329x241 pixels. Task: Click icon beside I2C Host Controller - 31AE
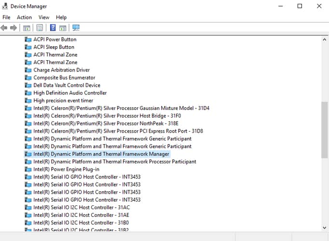28,215
